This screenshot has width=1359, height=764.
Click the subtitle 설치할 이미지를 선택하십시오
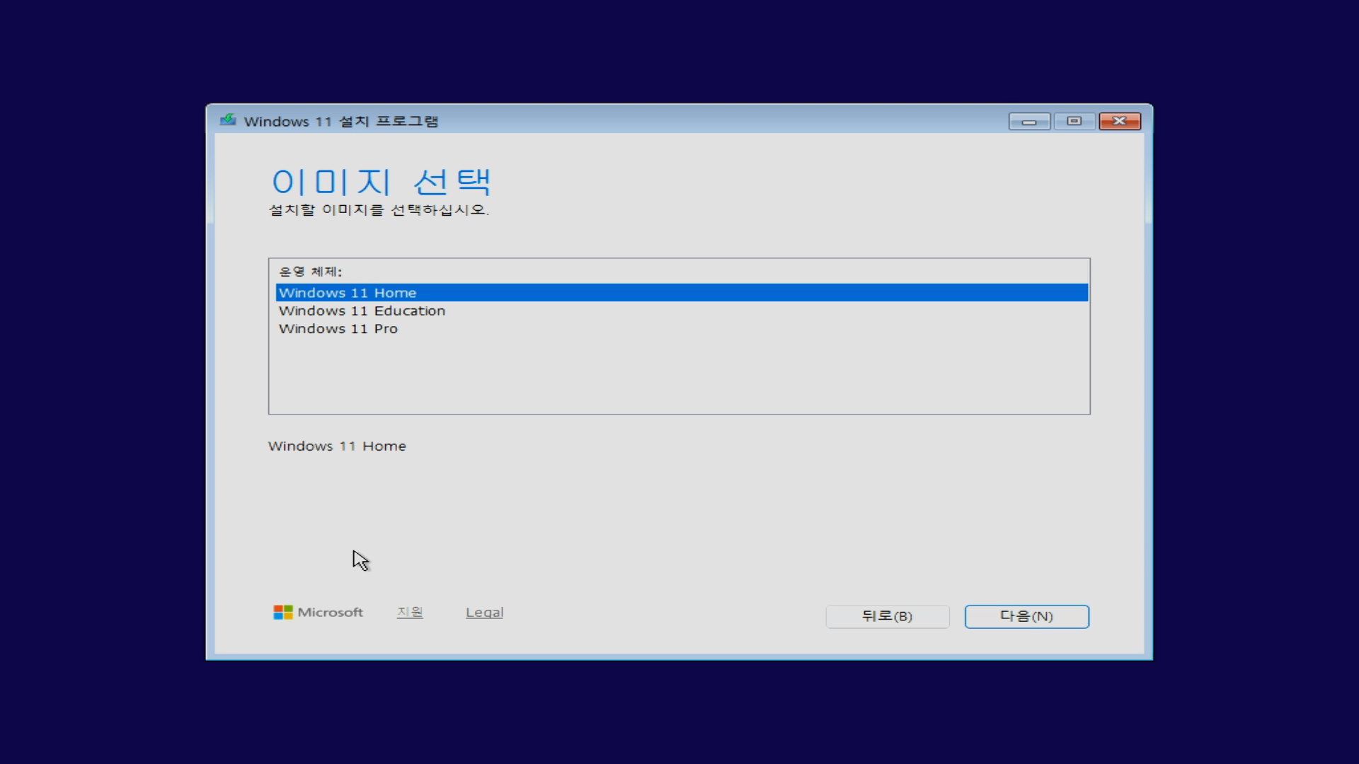click(379, 210)
